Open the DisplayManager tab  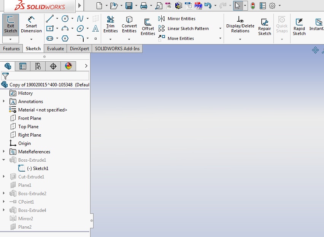click(x=68, y=66)
